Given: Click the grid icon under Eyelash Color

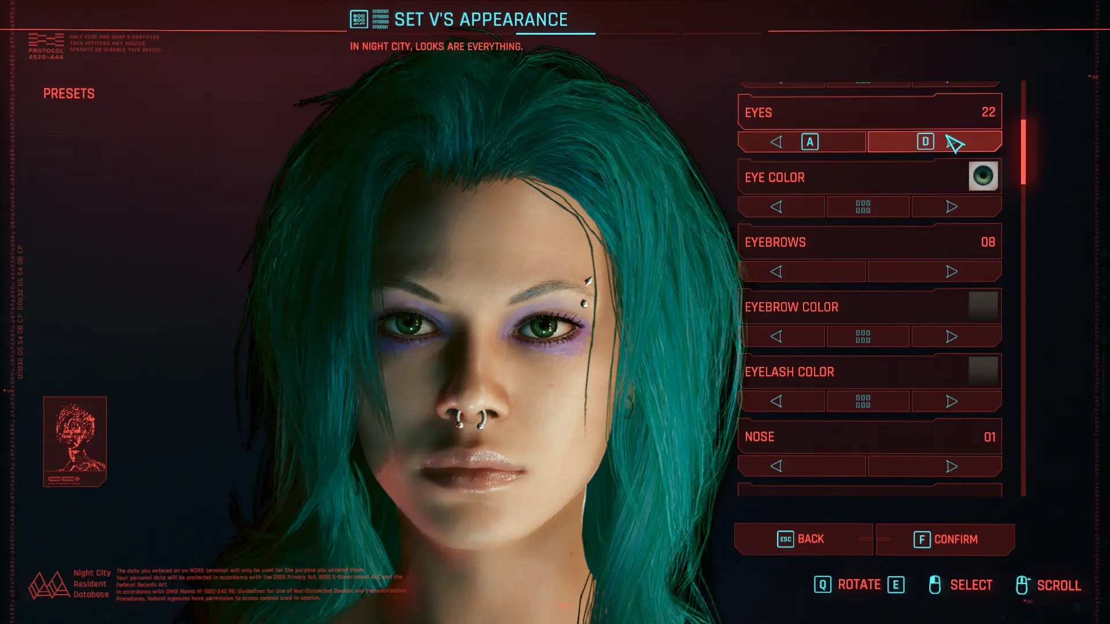Looking at the screenshot, I should click(x=864, y=401).
